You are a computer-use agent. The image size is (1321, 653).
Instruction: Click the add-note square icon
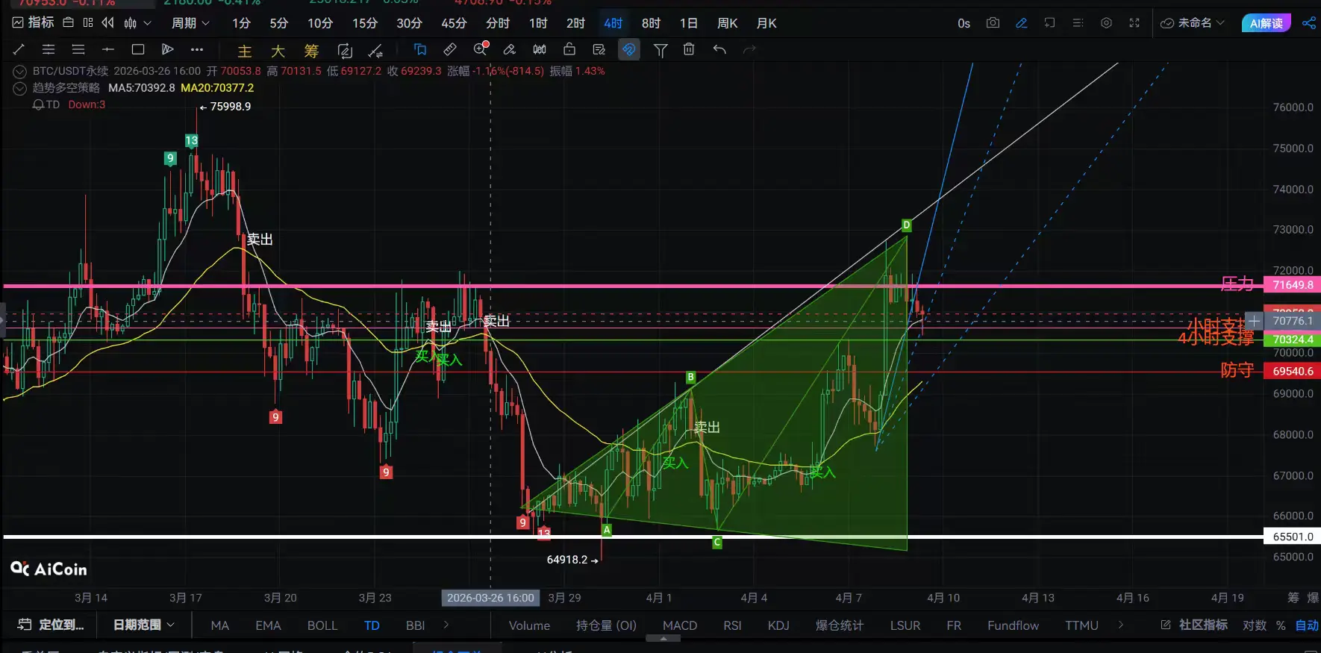tap(1050, 23)
